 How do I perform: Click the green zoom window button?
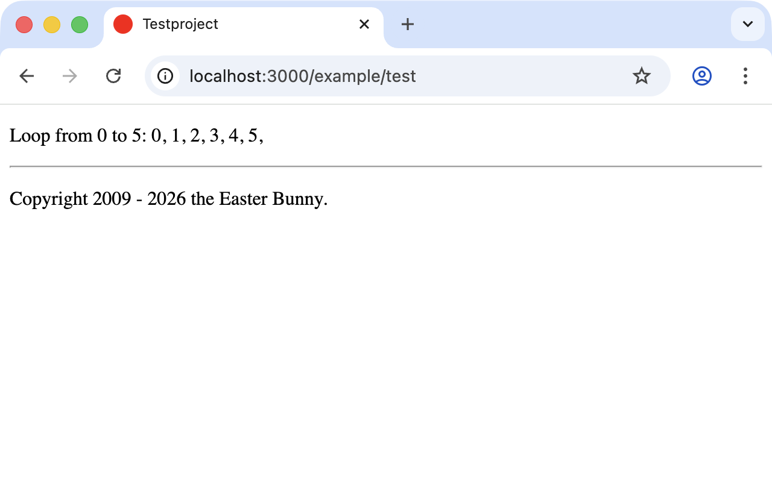point(78,24)
